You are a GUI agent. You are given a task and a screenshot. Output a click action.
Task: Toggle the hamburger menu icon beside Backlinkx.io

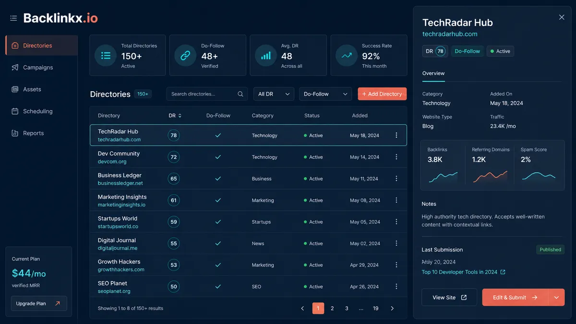point(13,18)
